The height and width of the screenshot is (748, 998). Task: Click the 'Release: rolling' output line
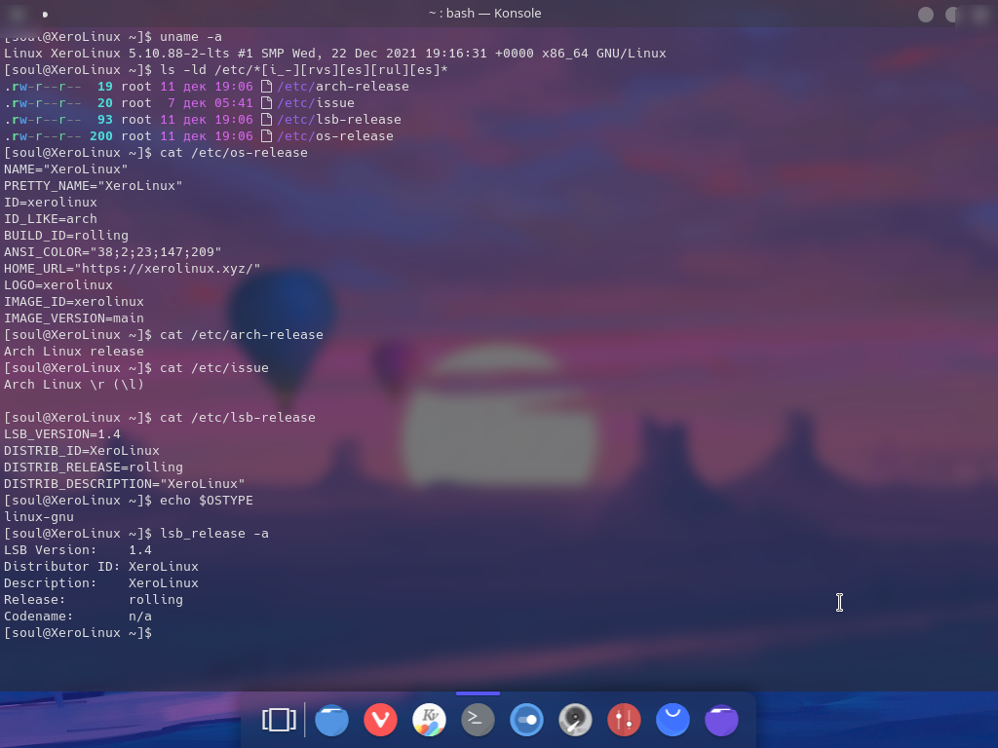click(x=94, y=600)
